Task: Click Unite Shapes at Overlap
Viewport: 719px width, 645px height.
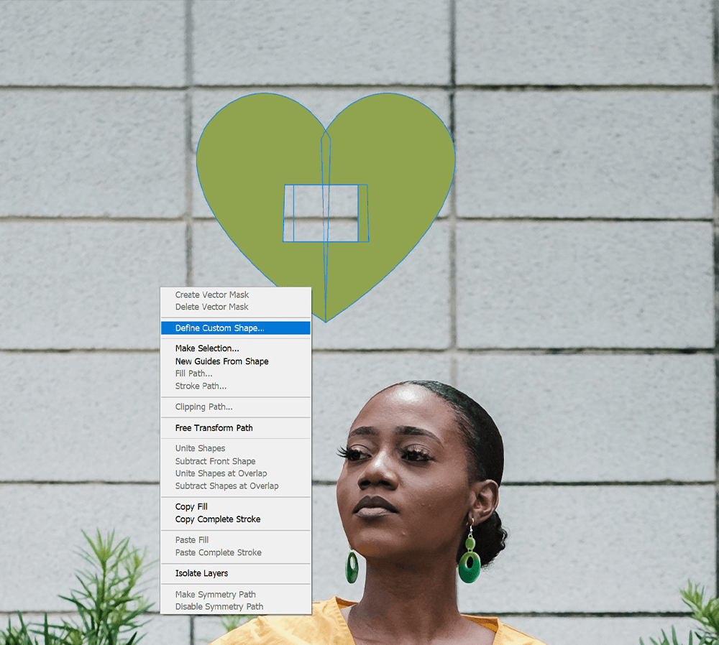Action: [236, 473]
